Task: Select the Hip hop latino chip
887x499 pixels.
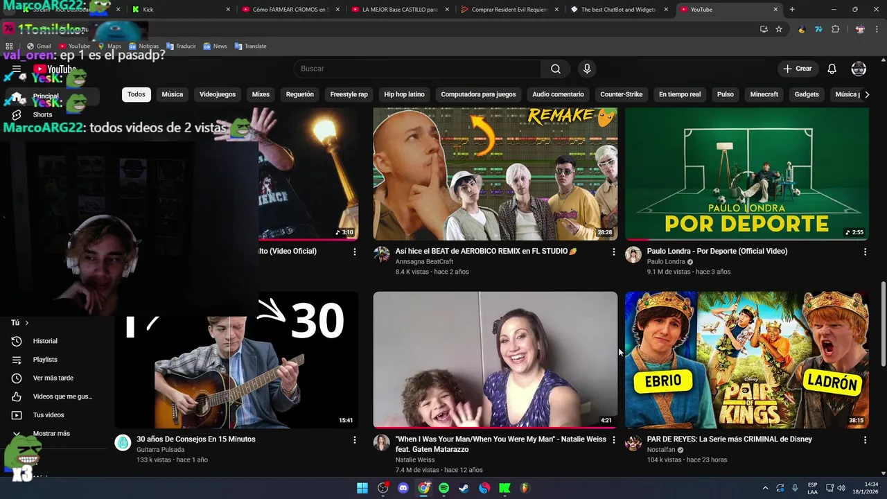Action: [x=405, y=94]
